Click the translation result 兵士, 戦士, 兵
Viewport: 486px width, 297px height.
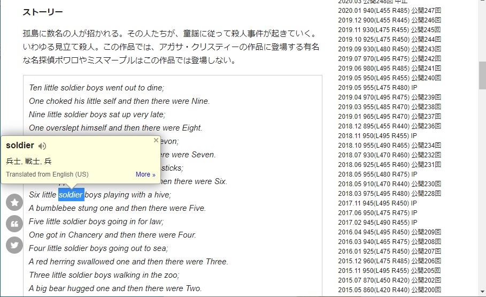(x=29, y=161)
